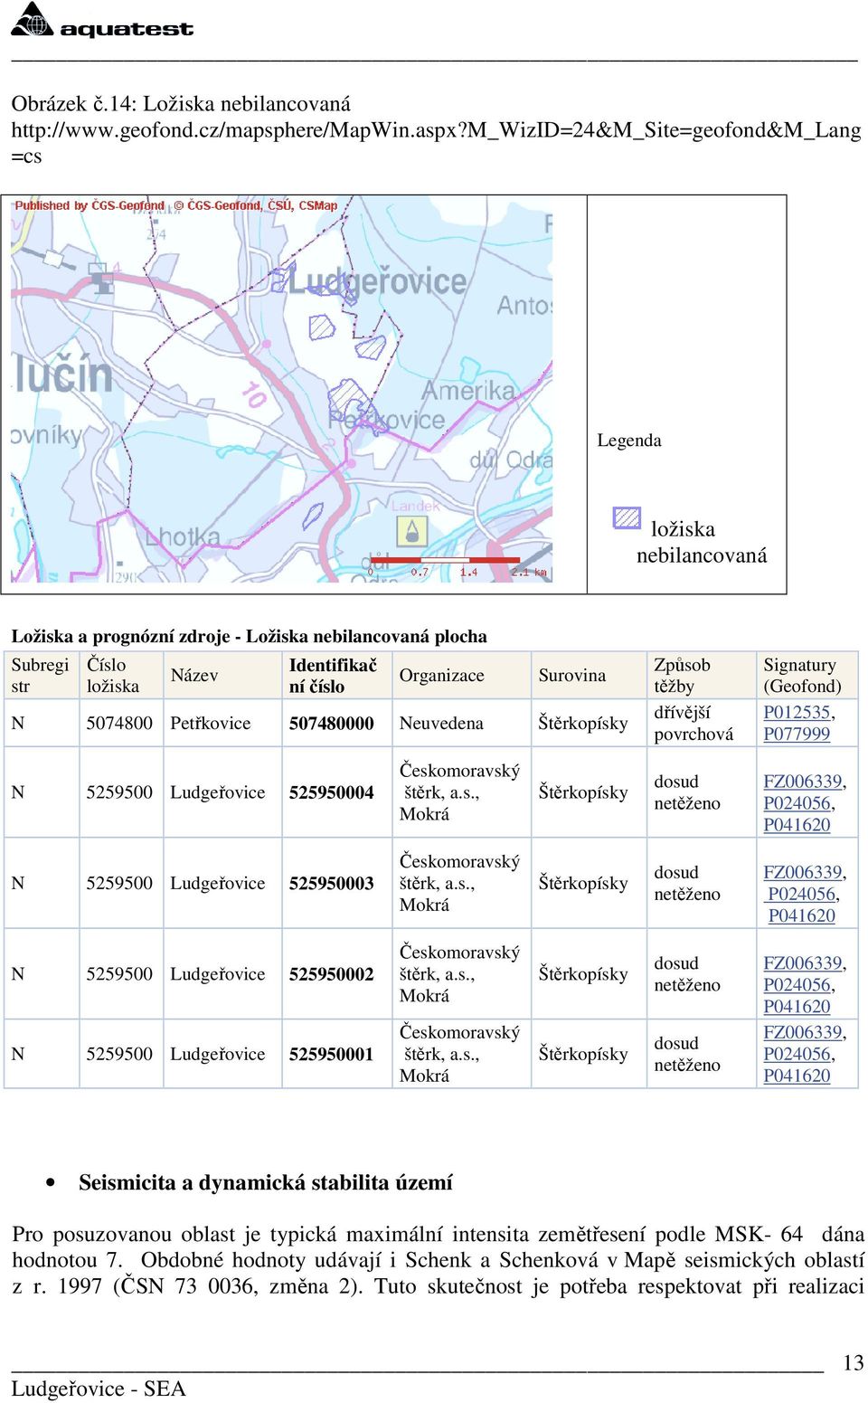The image size is (868, 1403).
Task: Open P041620 link in row 525950001
Action: pyautogui.click(x=797, y=1076)
